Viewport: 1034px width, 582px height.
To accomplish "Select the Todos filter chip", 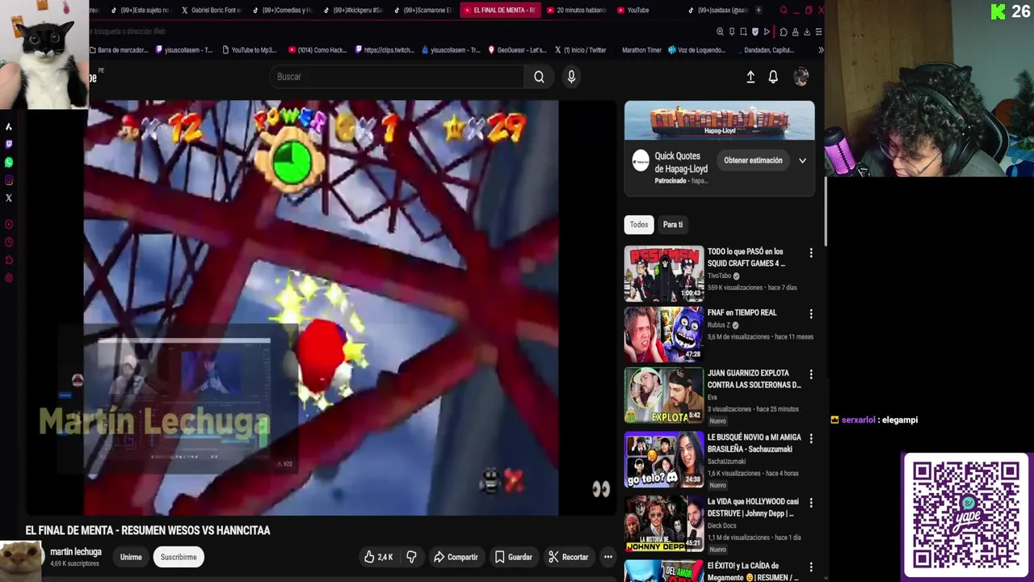I will [x=639, y=225].
